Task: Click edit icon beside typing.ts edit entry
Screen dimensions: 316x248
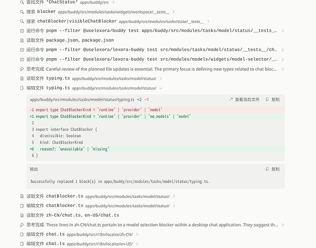Action: coord(22,88)
